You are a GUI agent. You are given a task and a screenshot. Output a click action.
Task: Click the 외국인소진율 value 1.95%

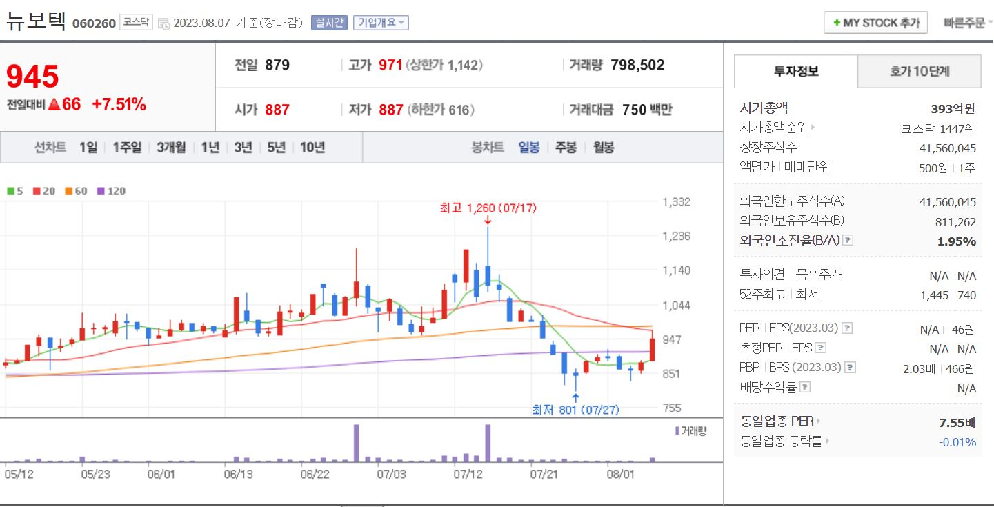pos(956,241)
